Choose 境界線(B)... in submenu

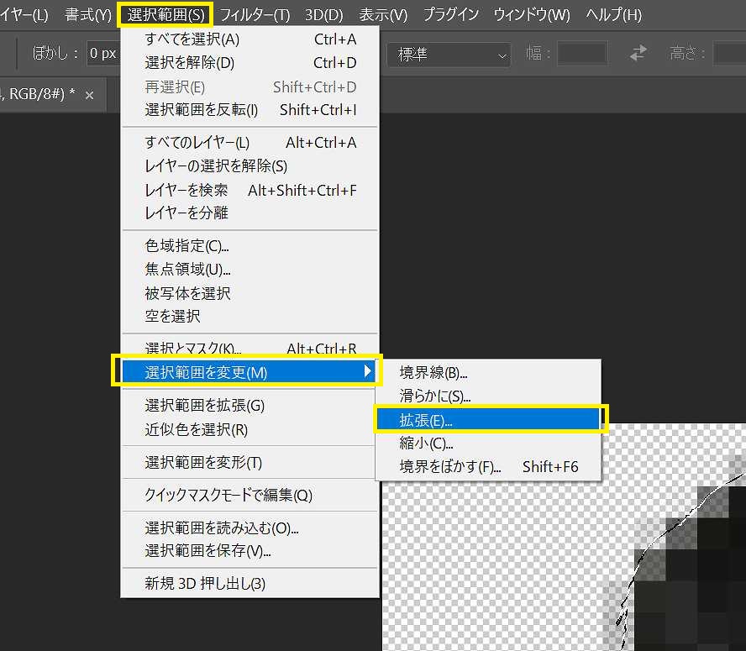489,373
